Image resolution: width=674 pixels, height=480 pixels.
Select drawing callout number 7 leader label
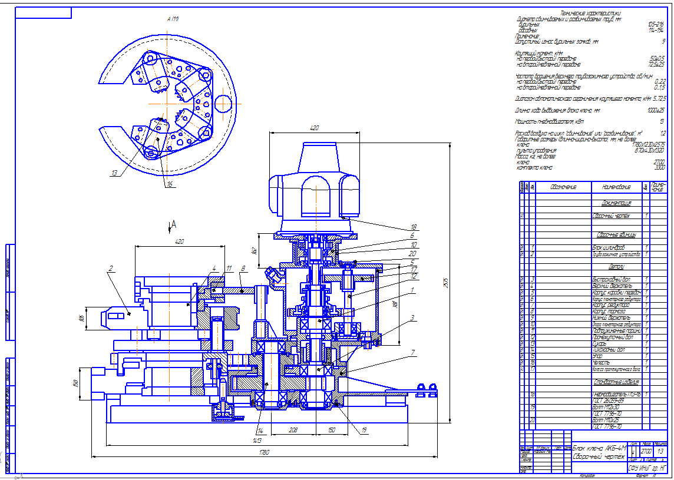pyautogui.click(x=412, y=353)
